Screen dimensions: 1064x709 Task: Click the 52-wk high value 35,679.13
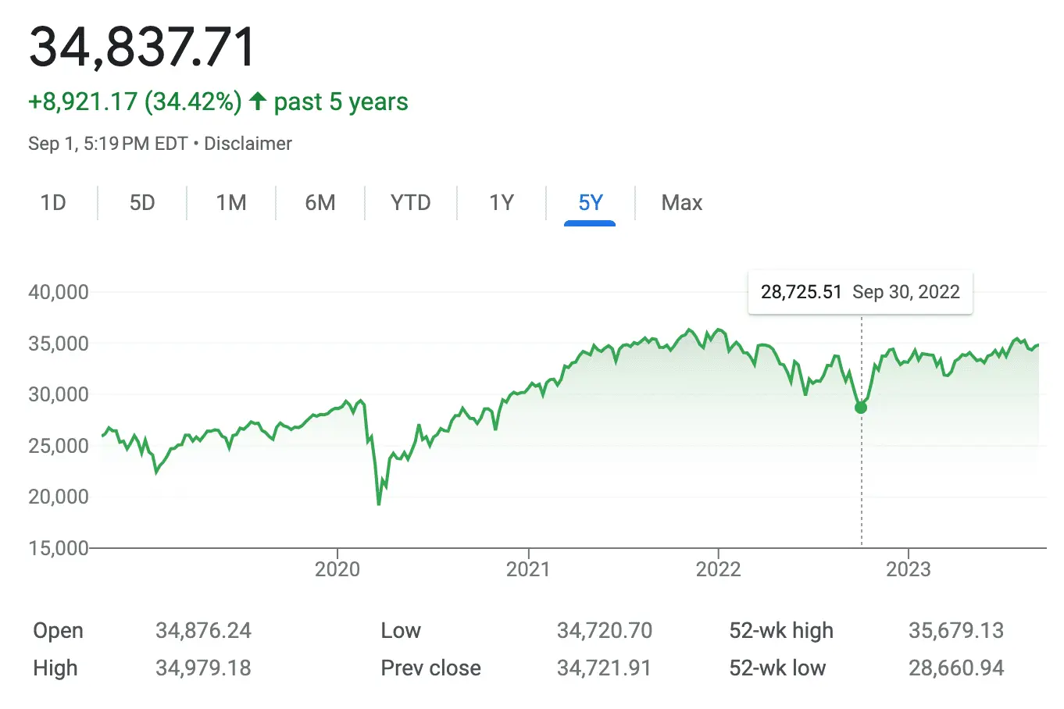click(955, 631)
